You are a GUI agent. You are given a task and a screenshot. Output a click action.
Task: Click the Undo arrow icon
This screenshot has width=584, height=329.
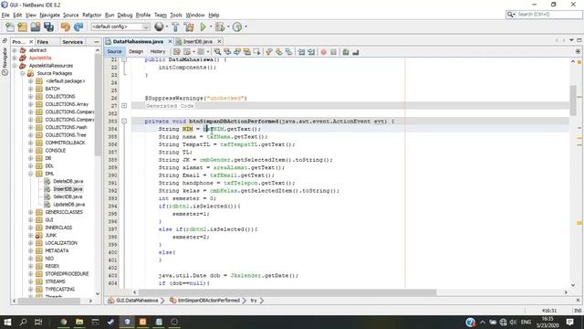[x=66, y=27]
